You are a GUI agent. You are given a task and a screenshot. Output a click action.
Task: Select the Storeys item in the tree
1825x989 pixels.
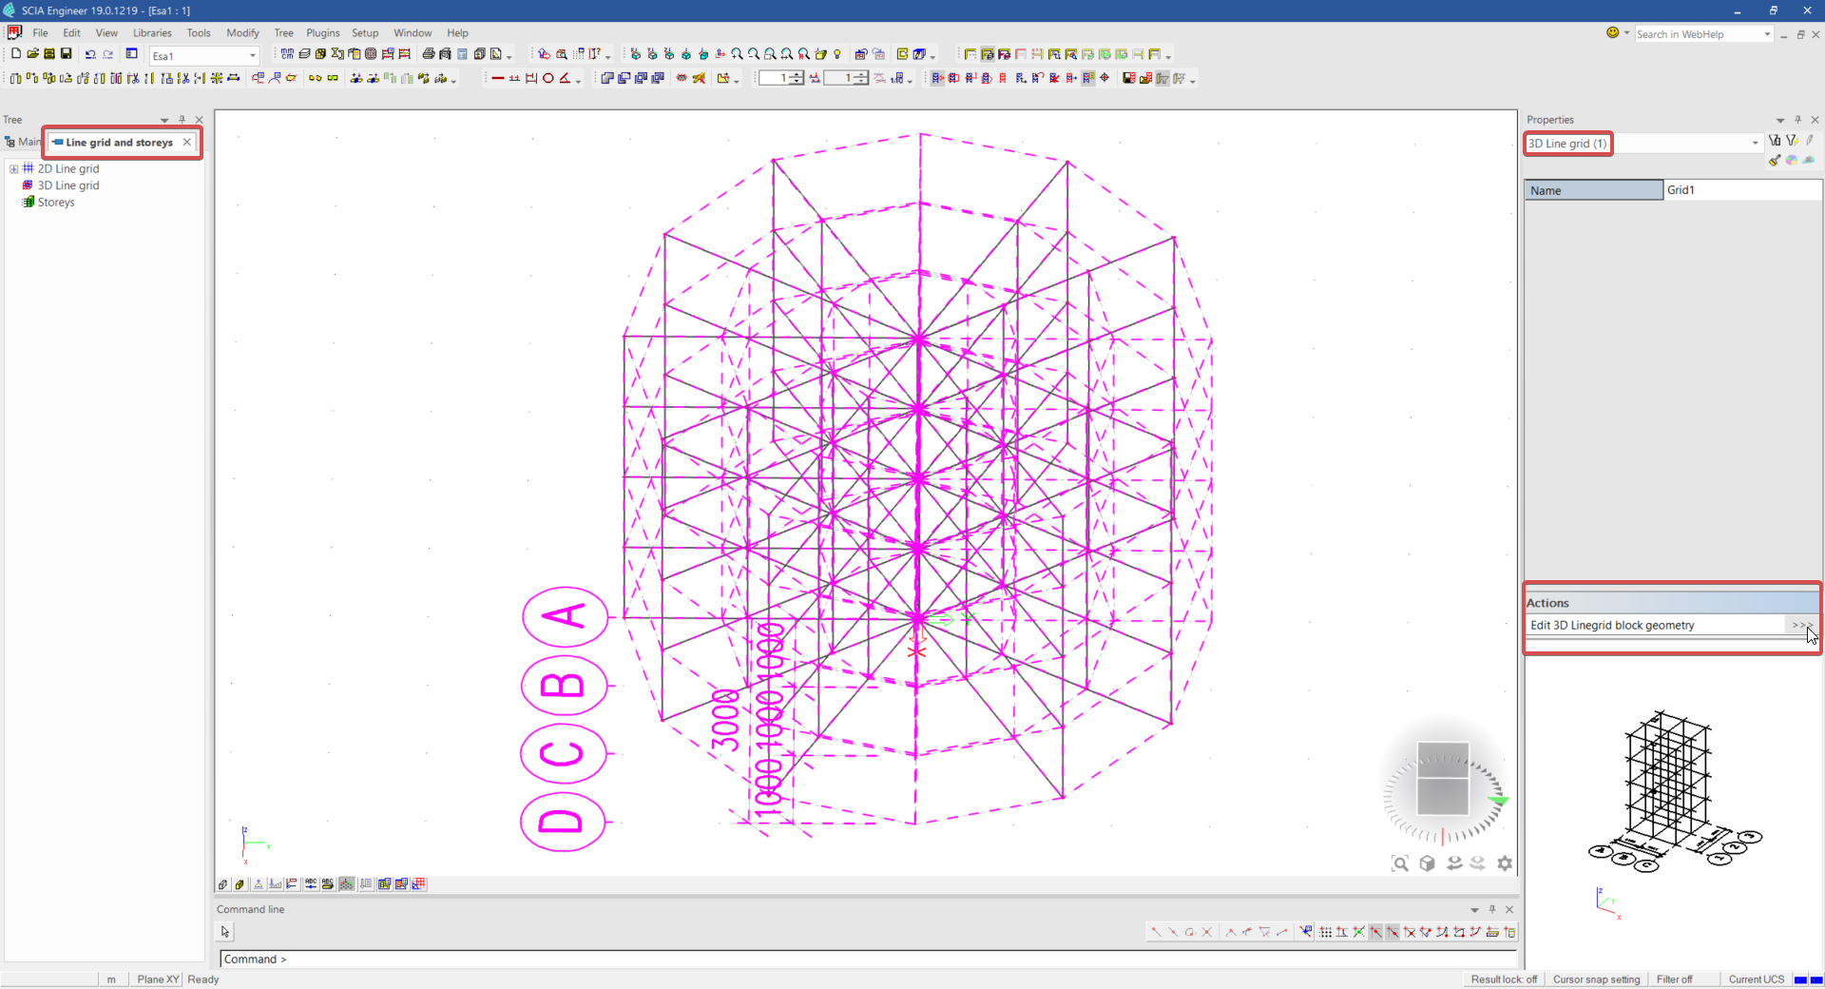(55, 202)
